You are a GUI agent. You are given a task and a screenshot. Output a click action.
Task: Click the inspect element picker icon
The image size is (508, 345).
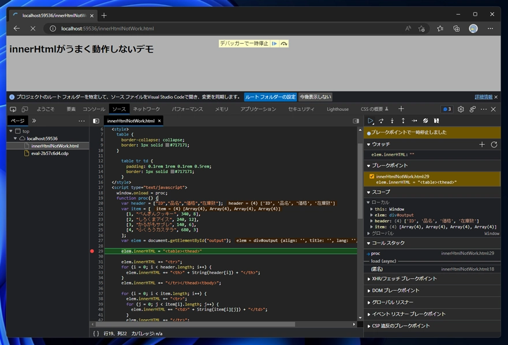(13, 109)
